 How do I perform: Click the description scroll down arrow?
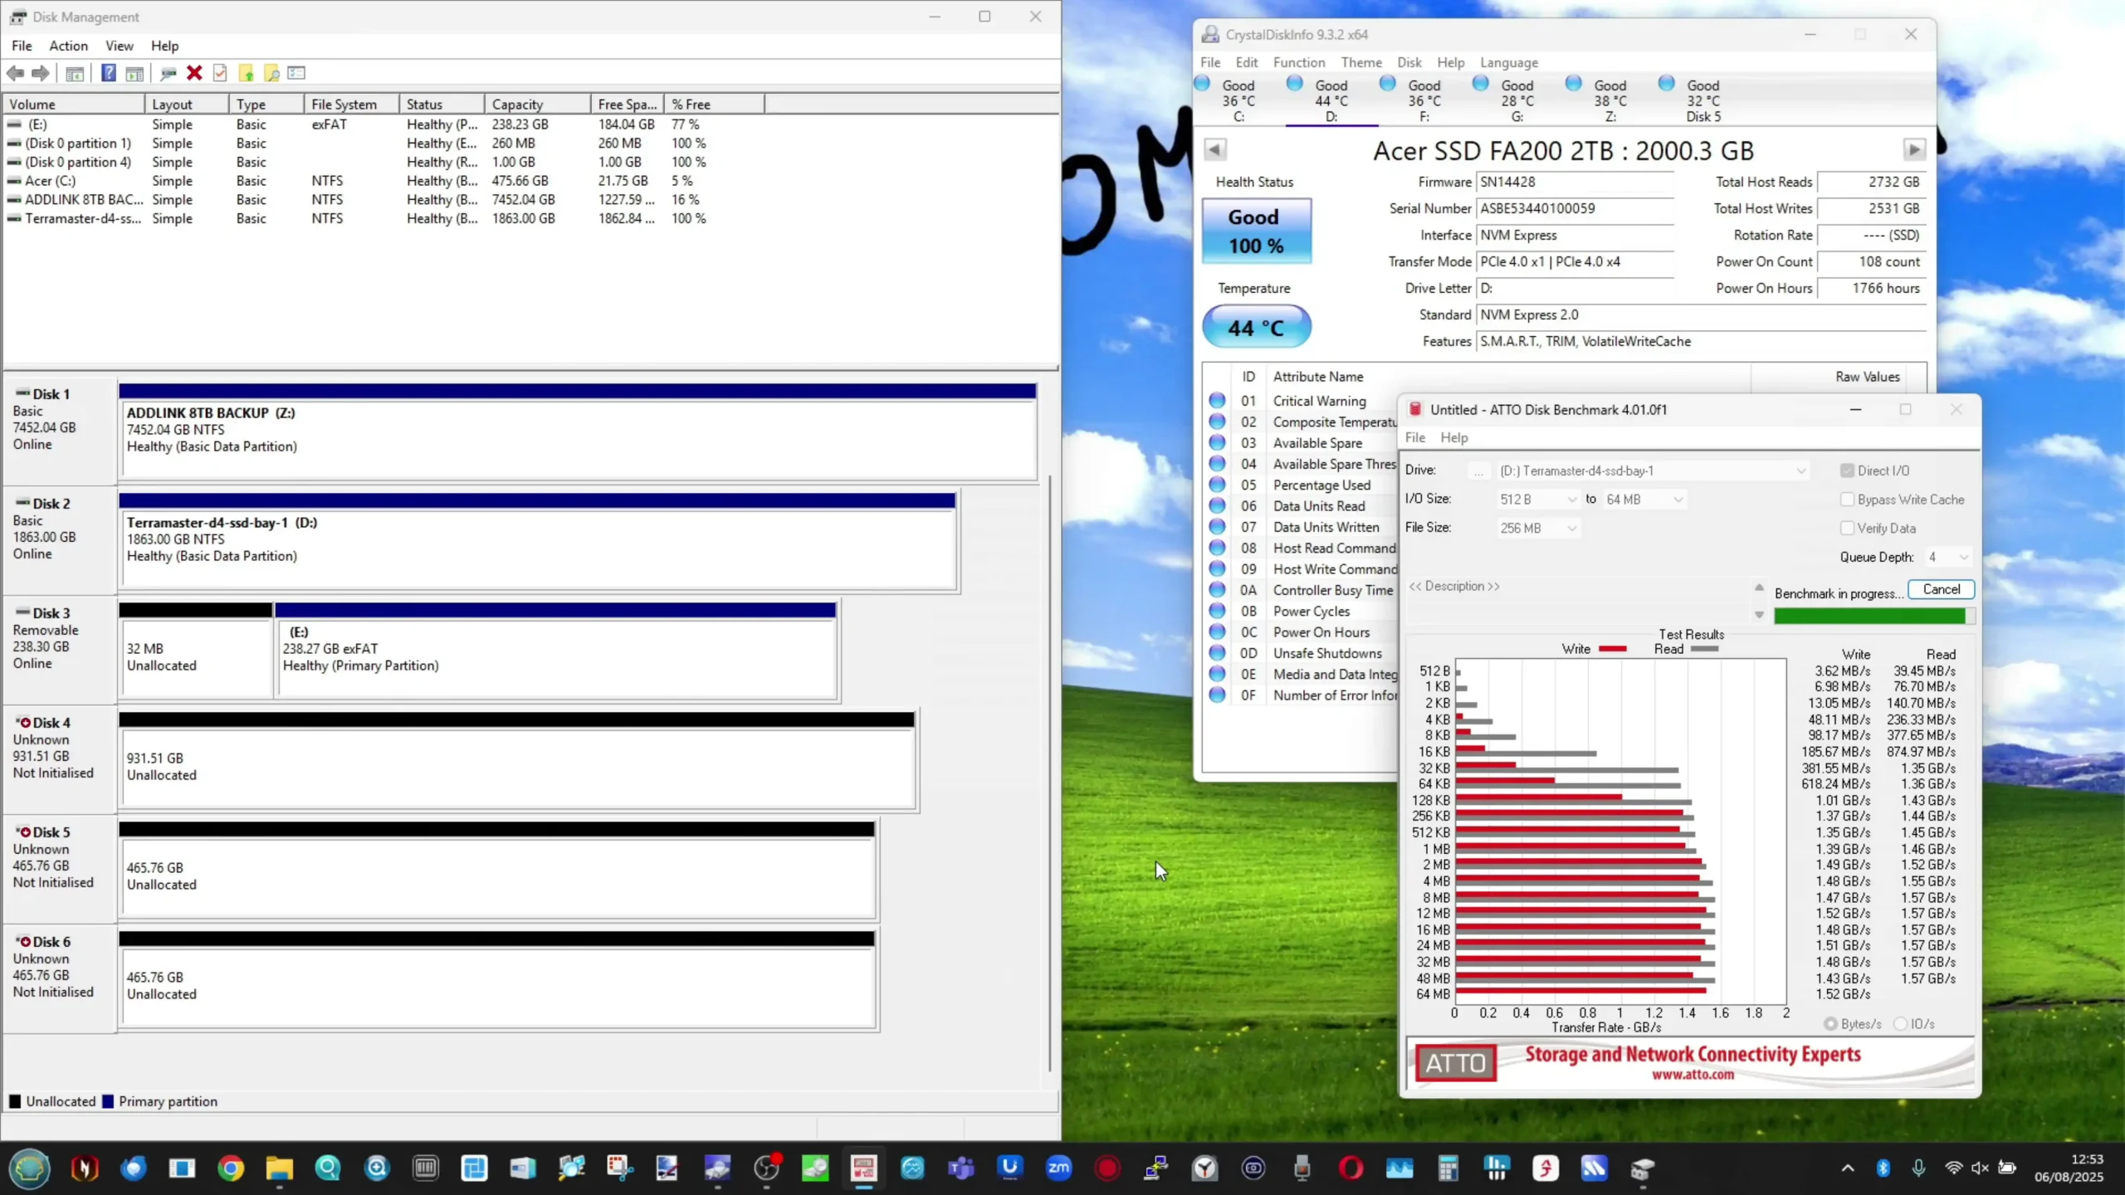click(x=1759, y=615)
